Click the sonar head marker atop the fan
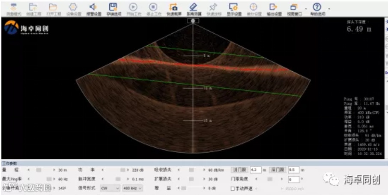 pos(193,21)
